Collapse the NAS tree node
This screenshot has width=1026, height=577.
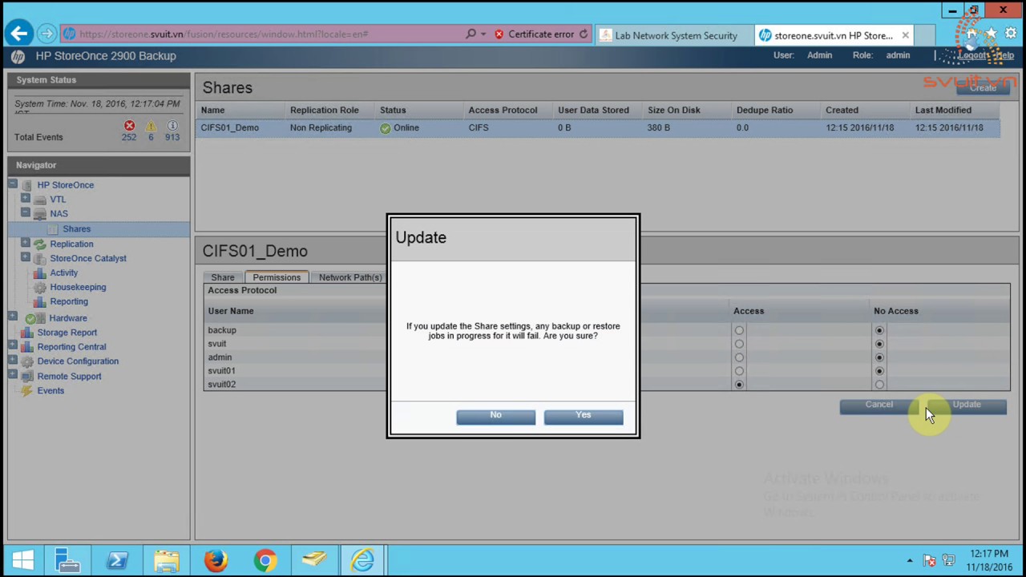[25, 213]
